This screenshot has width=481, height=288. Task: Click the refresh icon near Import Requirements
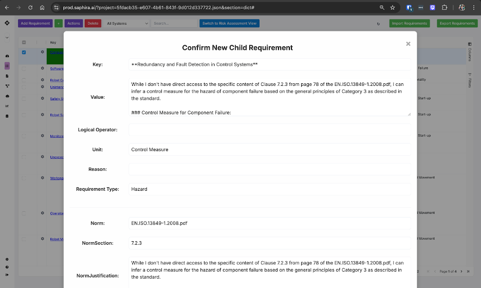[378, 24]
